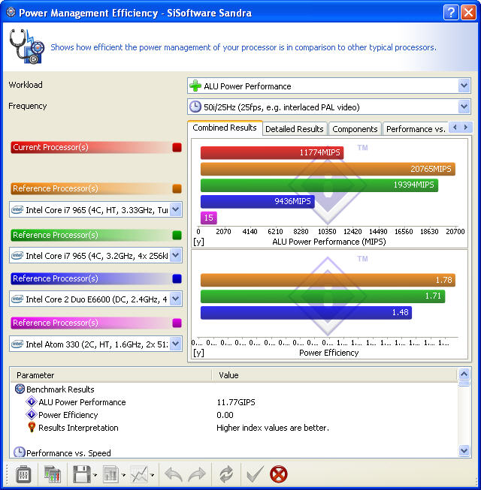Click the magenta 15 bar

pyautogui.click(x=209, y=218)
